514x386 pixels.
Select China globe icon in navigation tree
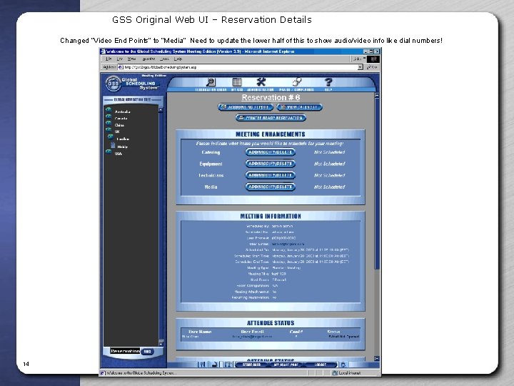click(x=109, y=123)
